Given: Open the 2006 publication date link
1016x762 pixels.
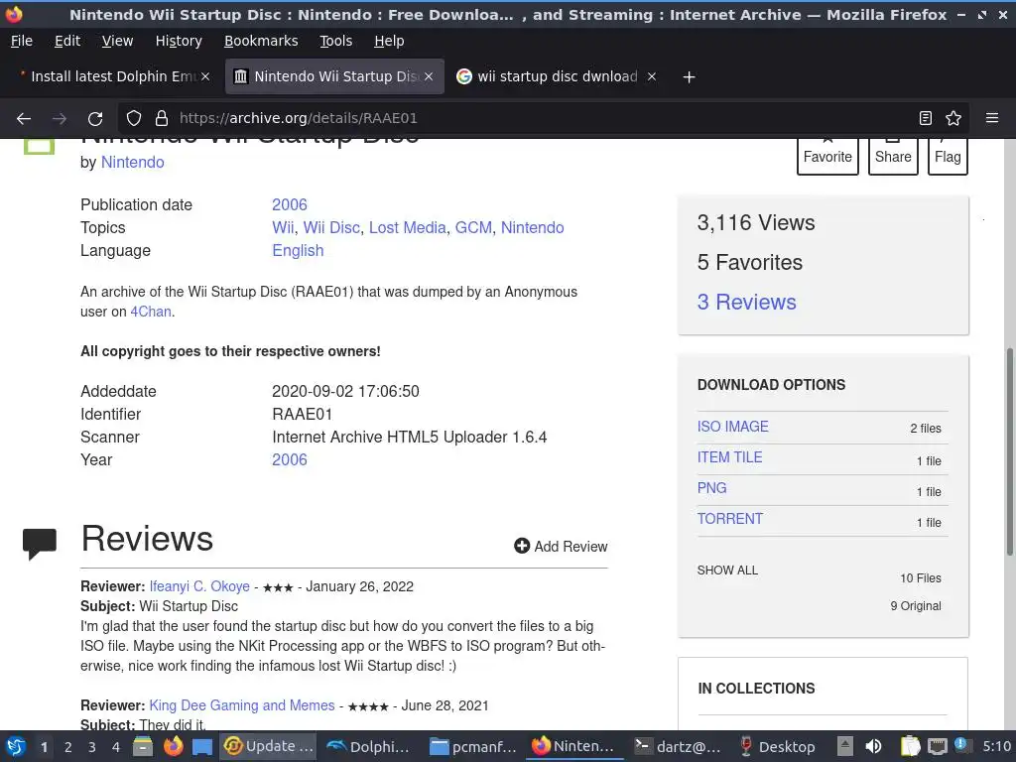Looking at the screenshot, I should click(x=290, y=204).
